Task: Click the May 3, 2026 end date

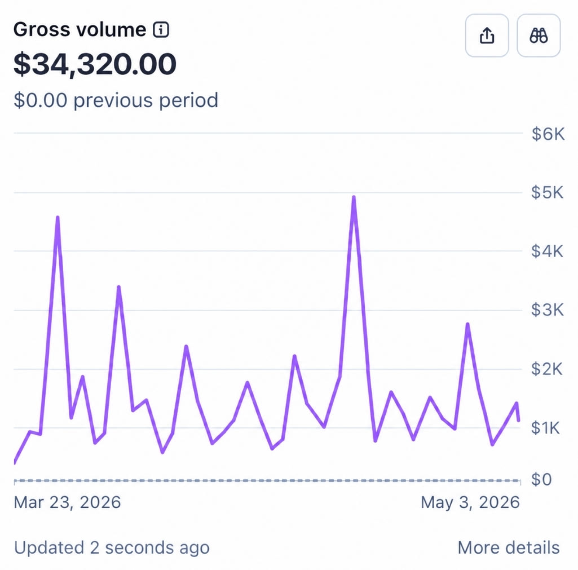Action: click(470, 502)
